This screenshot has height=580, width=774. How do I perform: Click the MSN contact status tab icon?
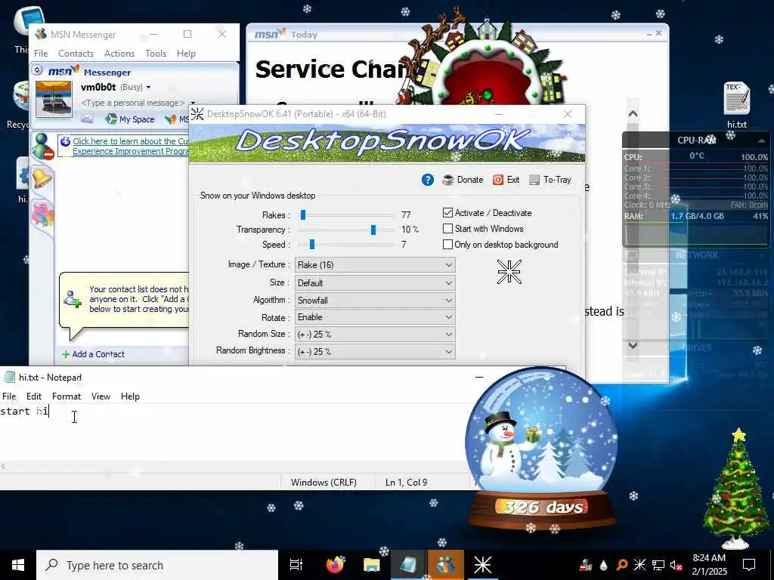click(42, 147)
